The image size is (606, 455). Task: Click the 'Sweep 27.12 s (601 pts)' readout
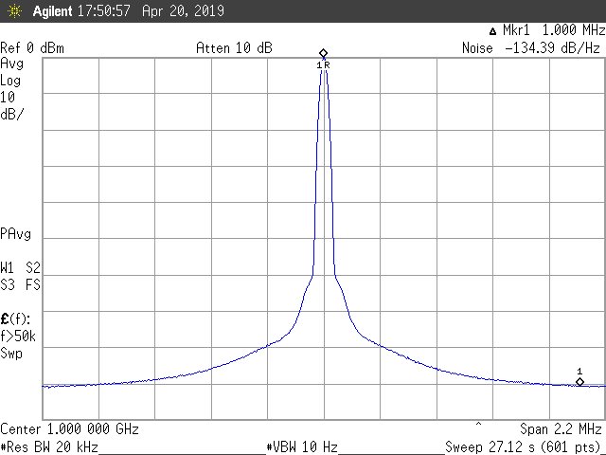click(x=524, y=447)
